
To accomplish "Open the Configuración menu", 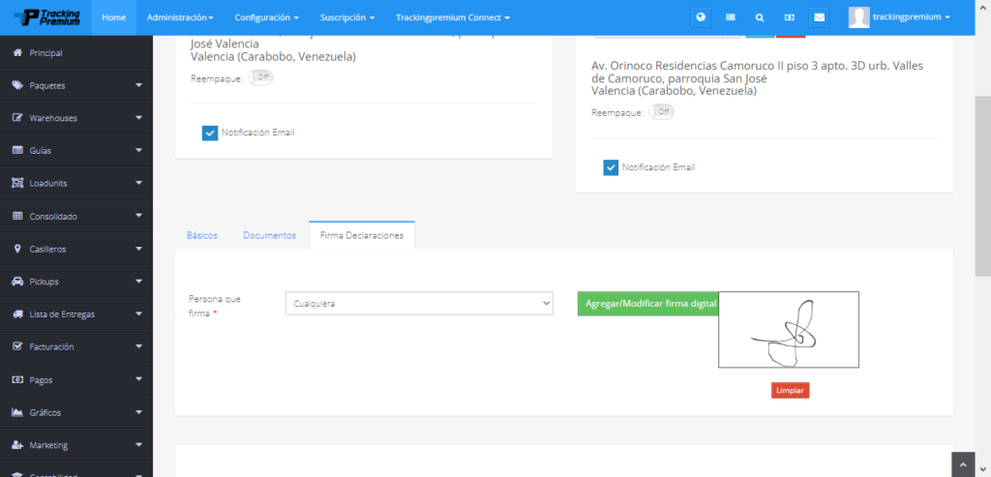I will [x=267, y=17].
